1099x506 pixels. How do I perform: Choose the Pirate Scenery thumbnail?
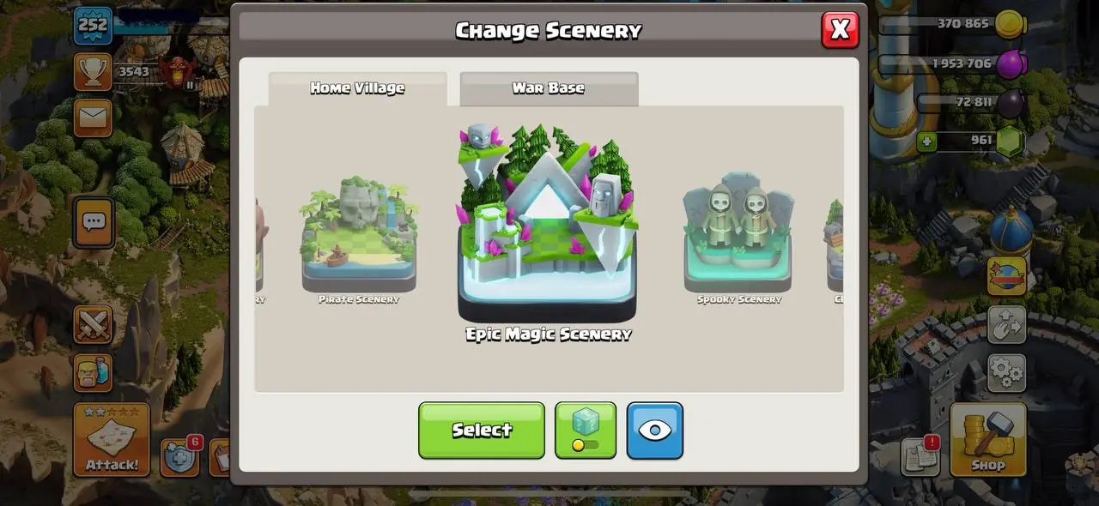click(359, 240)
